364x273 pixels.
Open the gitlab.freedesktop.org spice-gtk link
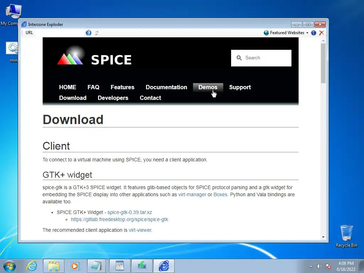[x=119, y=219]
